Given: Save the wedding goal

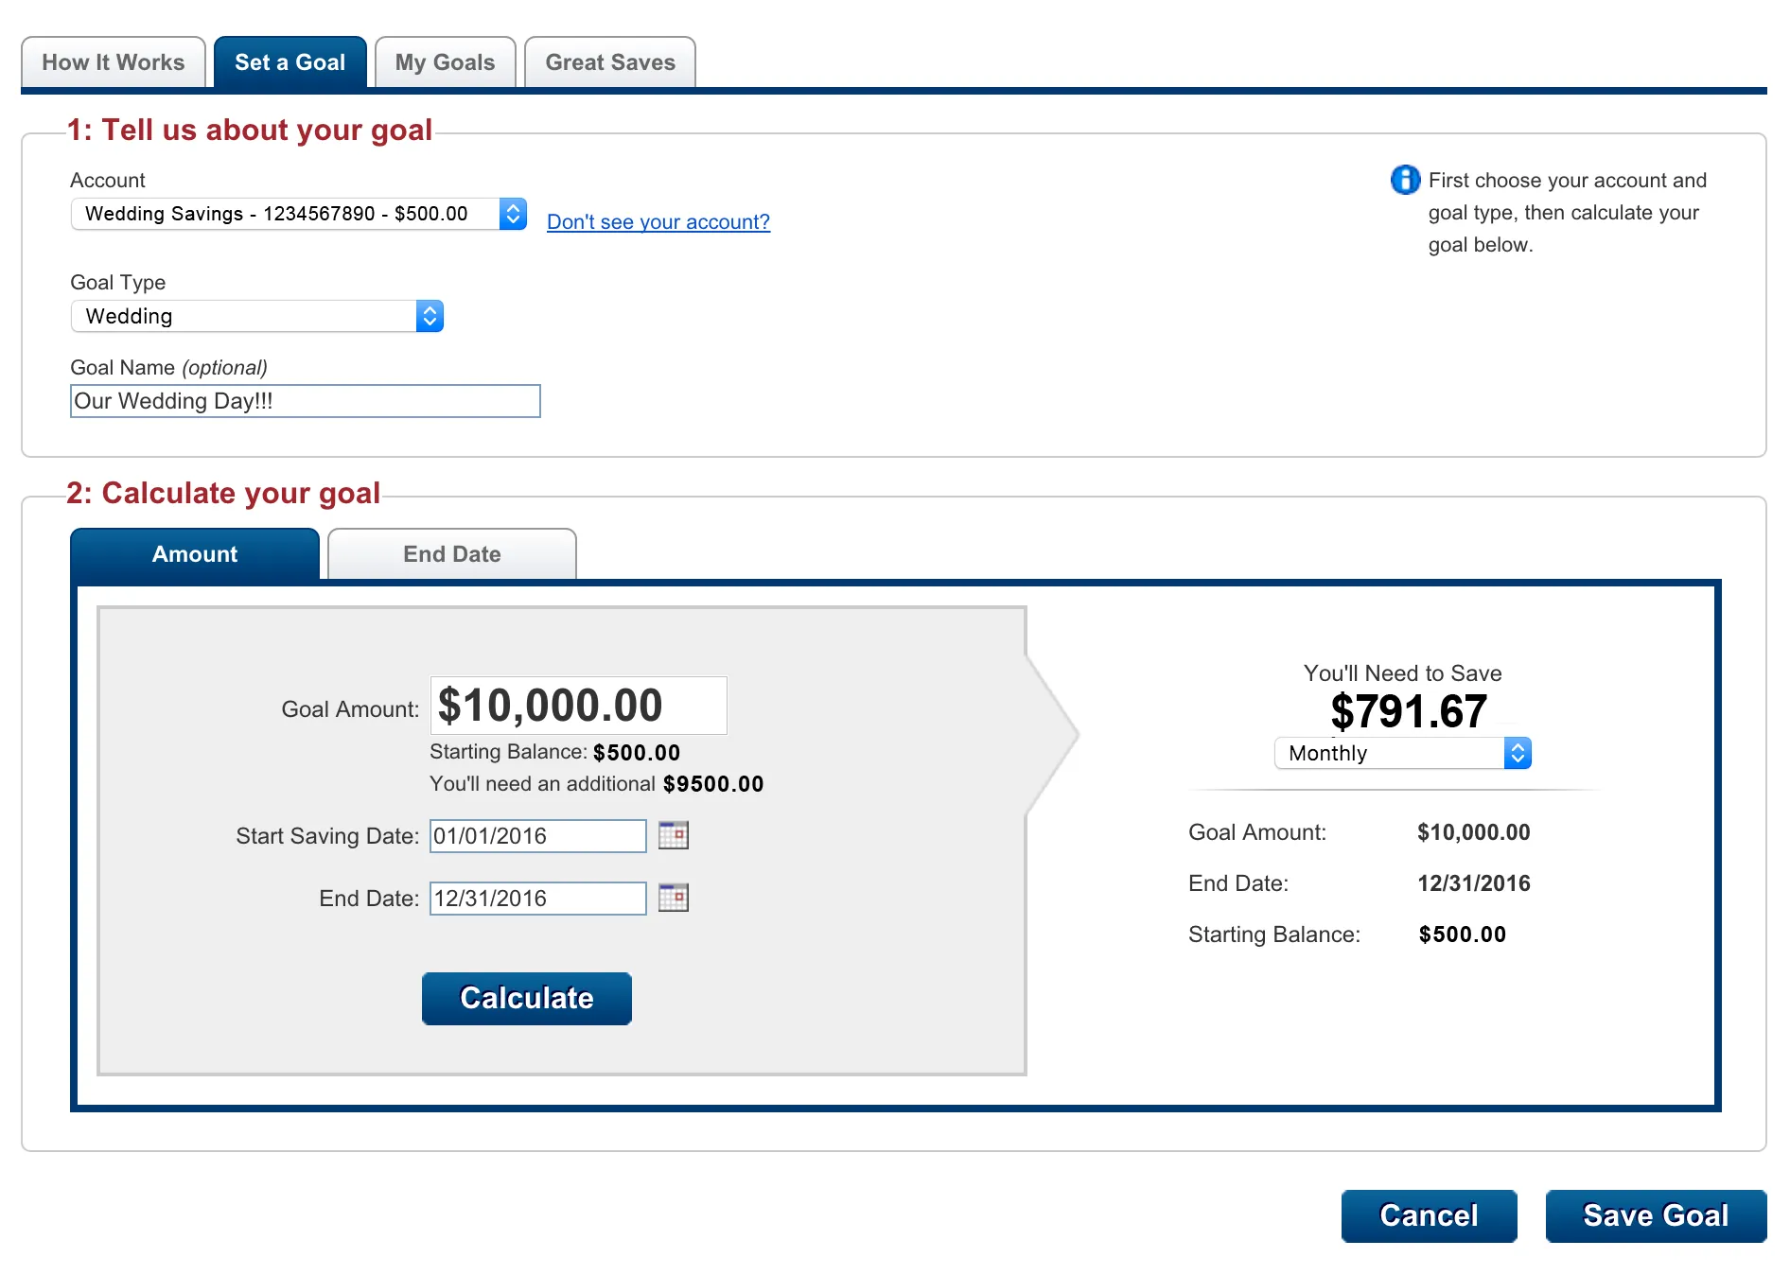Looking at the screenshot, I should click(1656, 1215).
